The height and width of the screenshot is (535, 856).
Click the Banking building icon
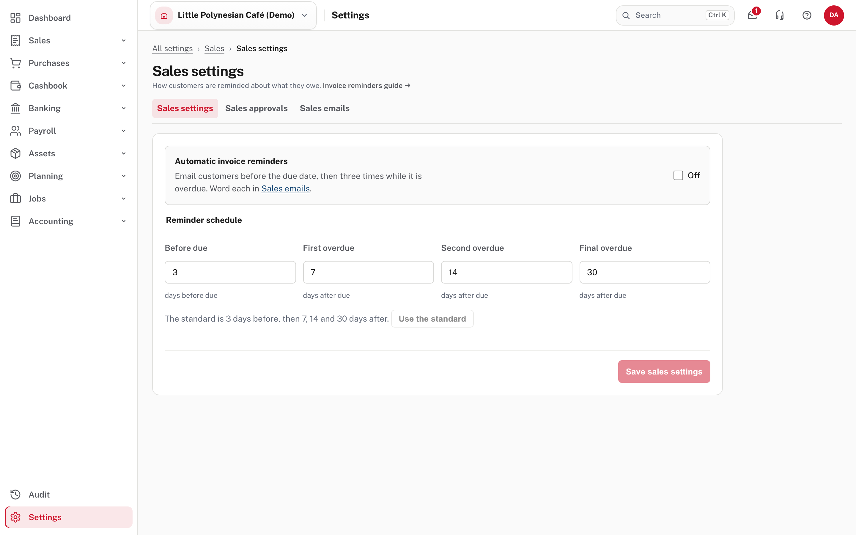coord(15,108)
